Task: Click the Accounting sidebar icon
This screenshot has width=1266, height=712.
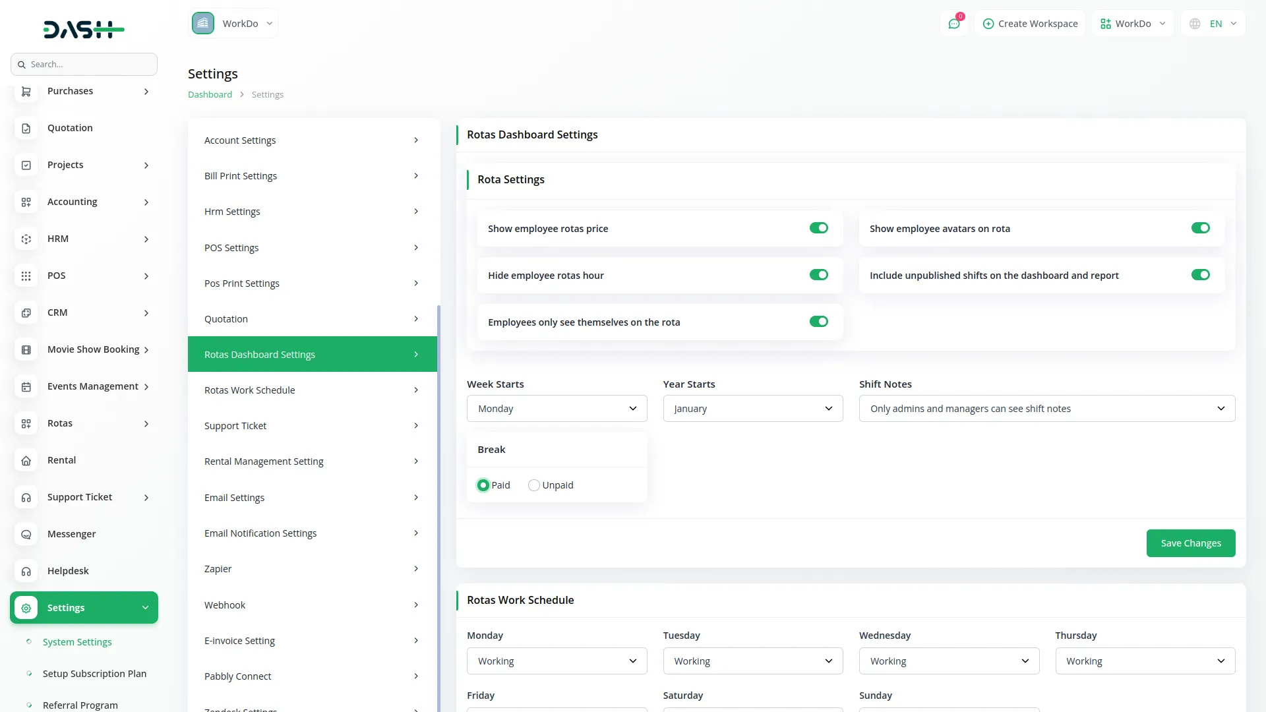Action: point(26,202)
